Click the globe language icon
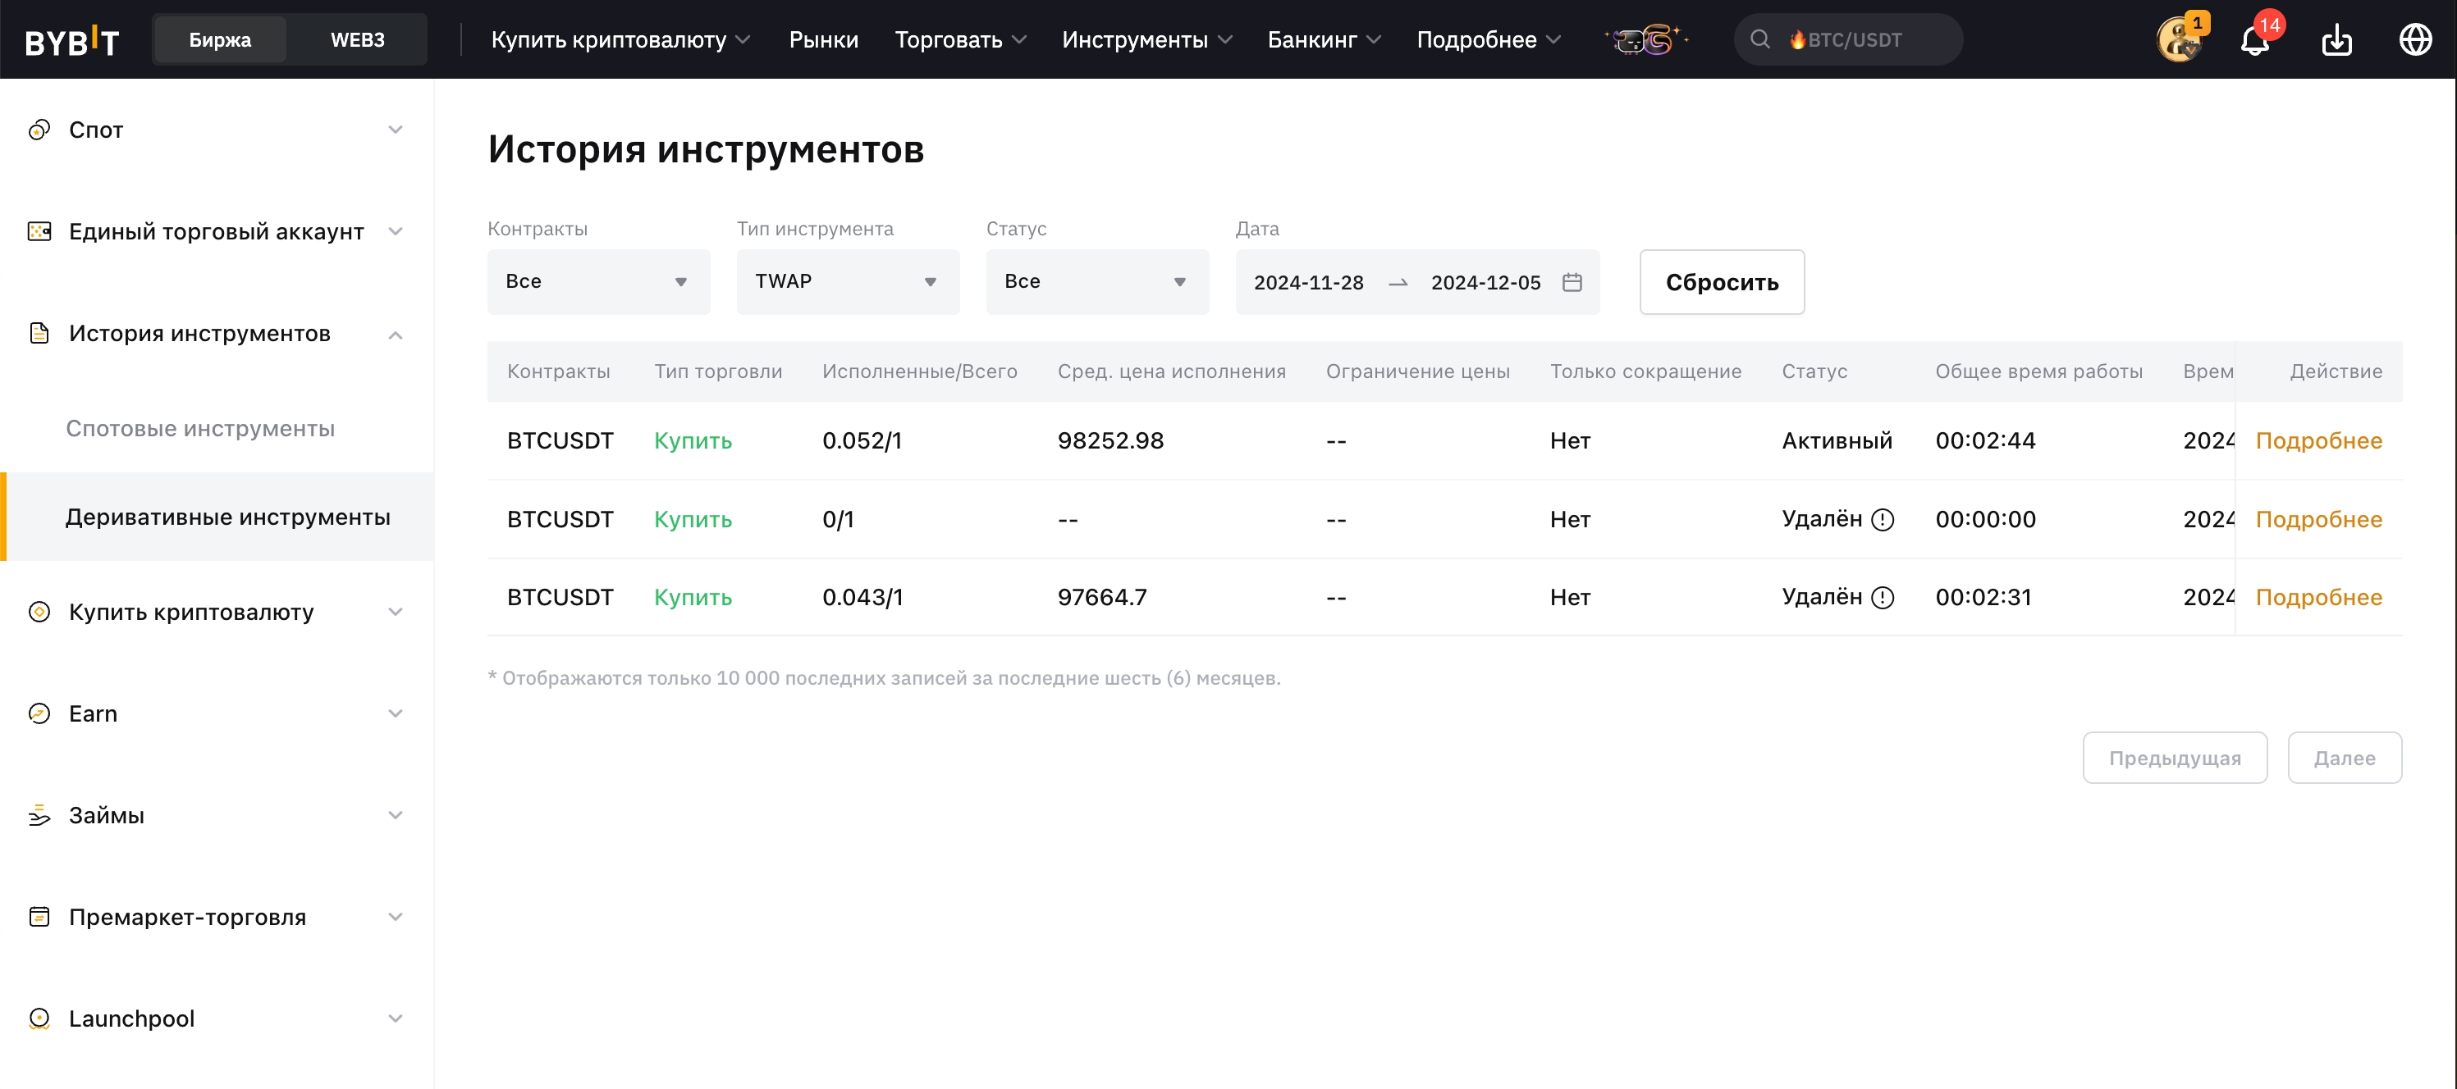The height and width of the screenshot is (1089, 2457). 2415,40
